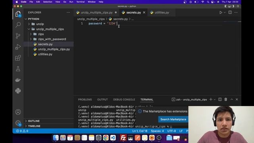The image size is (254, 143).
Task: Open the Run and Debug view
Action: (18, 47)
